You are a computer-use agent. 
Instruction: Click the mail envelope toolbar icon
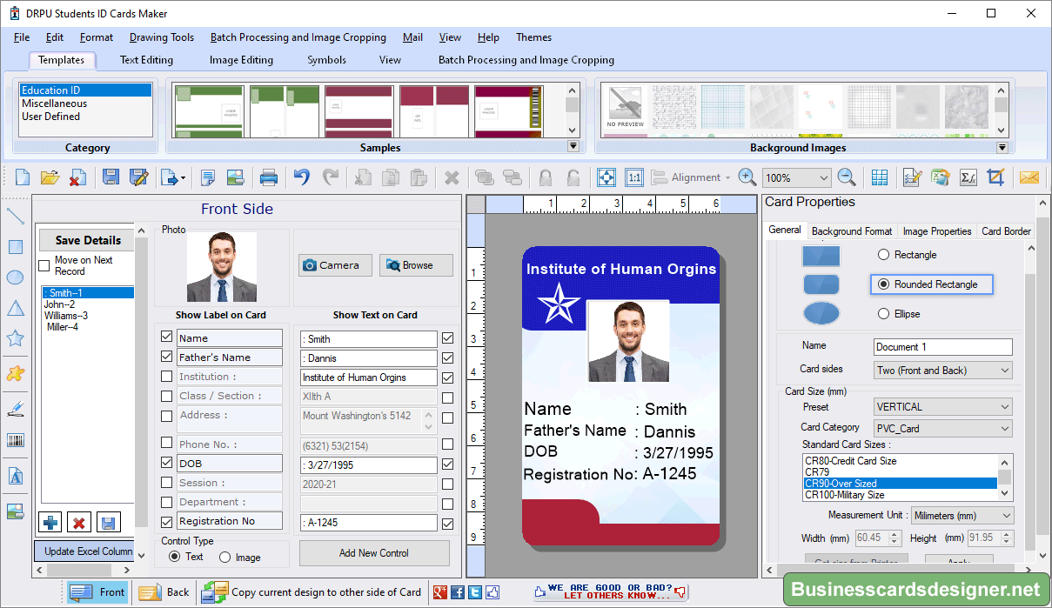pyautogui.click(x=1029, y=177)
